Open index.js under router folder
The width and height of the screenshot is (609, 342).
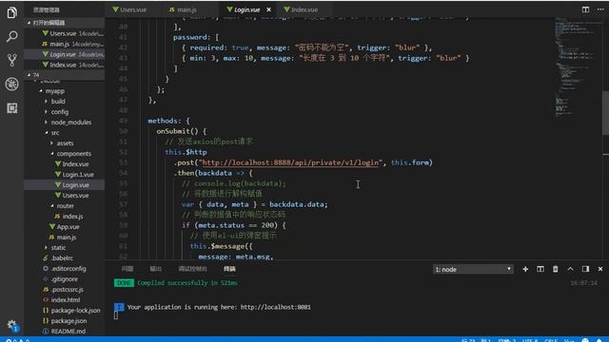coord(72,217)
